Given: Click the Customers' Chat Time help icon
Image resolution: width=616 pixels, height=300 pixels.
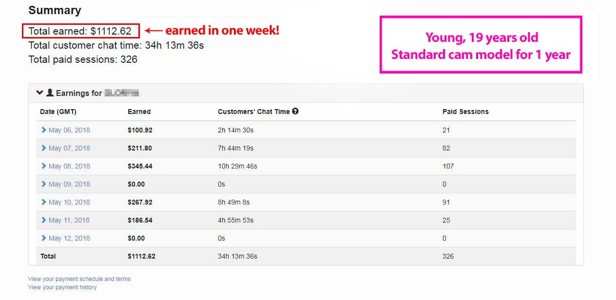Looking at the screenshot, I should click(x=295, y=111).
